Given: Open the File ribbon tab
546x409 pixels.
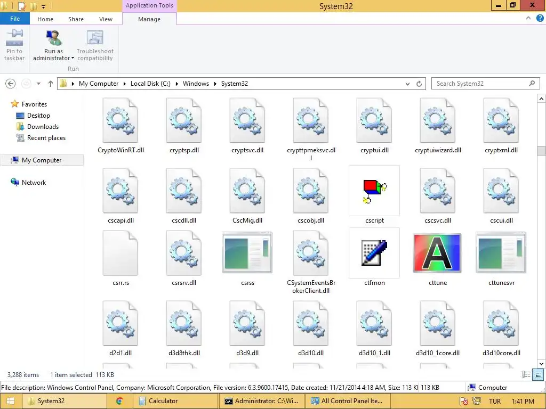Looking at the screenshot, I should point(15,19).
